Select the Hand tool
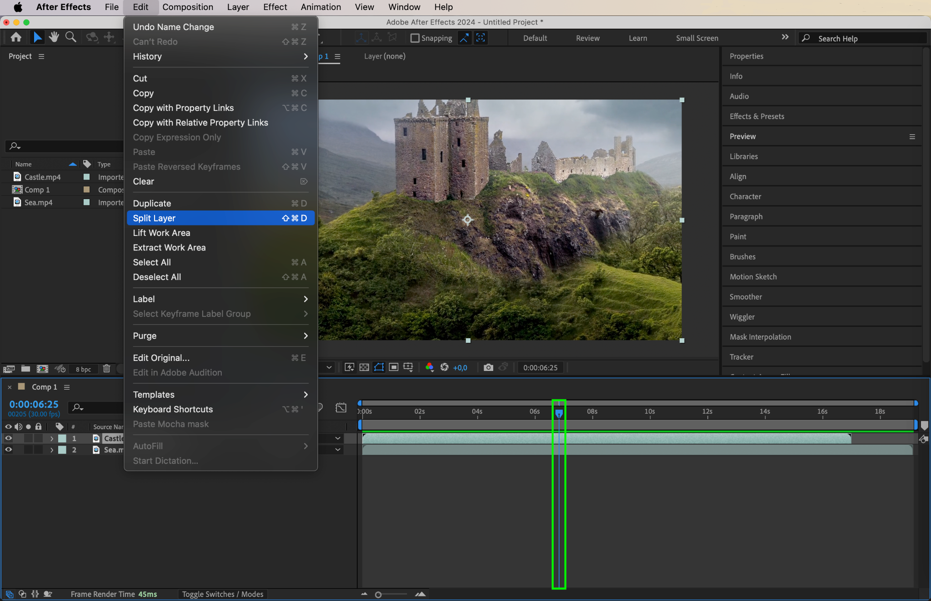 [x=54, y=37]
